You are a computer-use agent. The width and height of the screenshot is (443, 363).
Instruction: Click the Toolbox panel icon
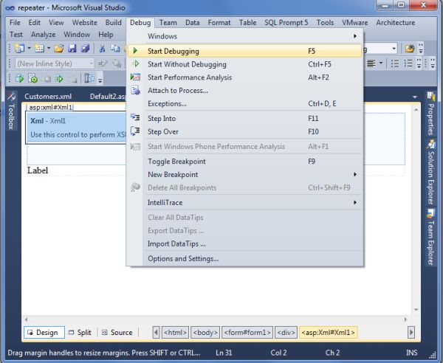point(11,96)
